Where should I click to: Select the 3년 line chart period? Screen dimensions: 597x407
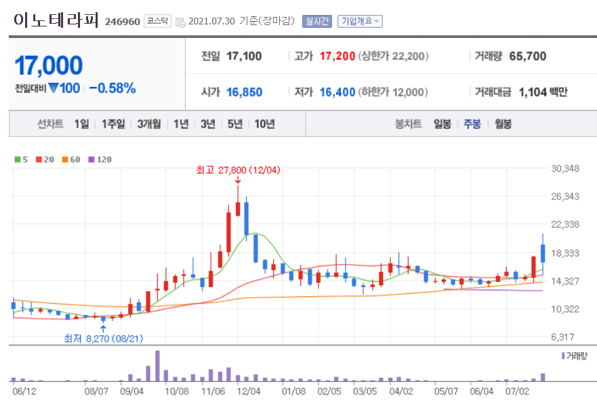pos(208,124)
